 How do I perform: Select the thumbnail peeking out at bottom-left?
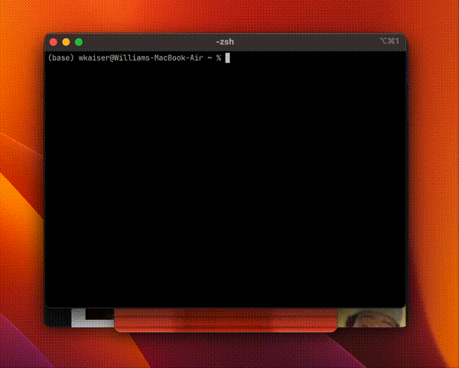(92, 316)
